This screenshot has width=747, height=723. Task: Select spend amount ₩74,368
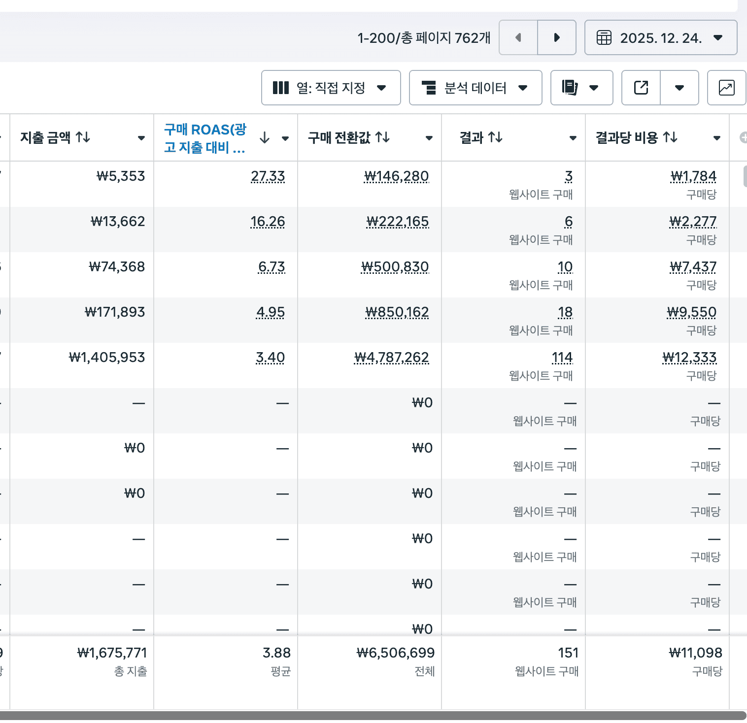pyautogui.click(x=117, y=267)
